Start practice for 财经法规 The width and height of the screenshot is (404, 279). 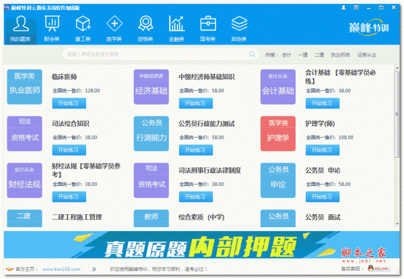pyautogui.click(x=69, y=197)
